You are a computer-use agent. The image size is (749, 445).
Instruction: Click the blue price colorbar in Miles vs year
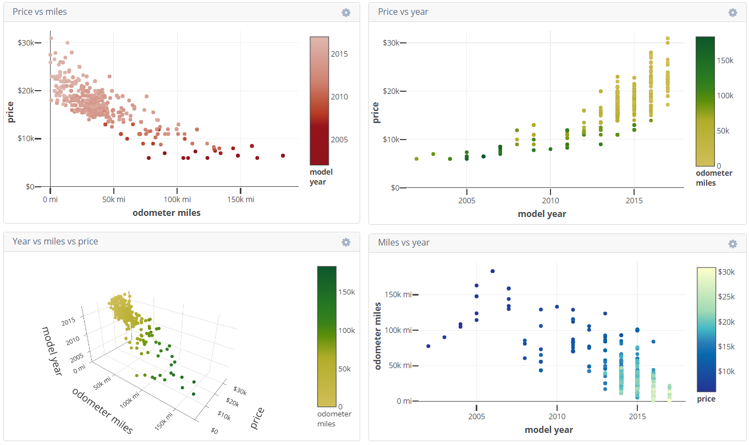tap(706, 330)
